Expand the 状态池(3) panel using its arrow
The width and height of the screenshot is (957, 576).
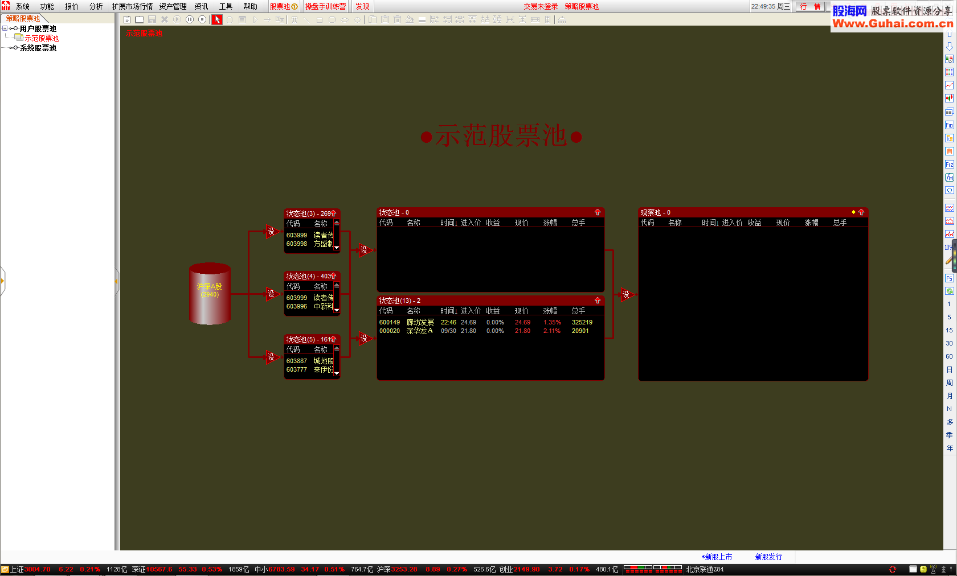[x=333, y=213]
